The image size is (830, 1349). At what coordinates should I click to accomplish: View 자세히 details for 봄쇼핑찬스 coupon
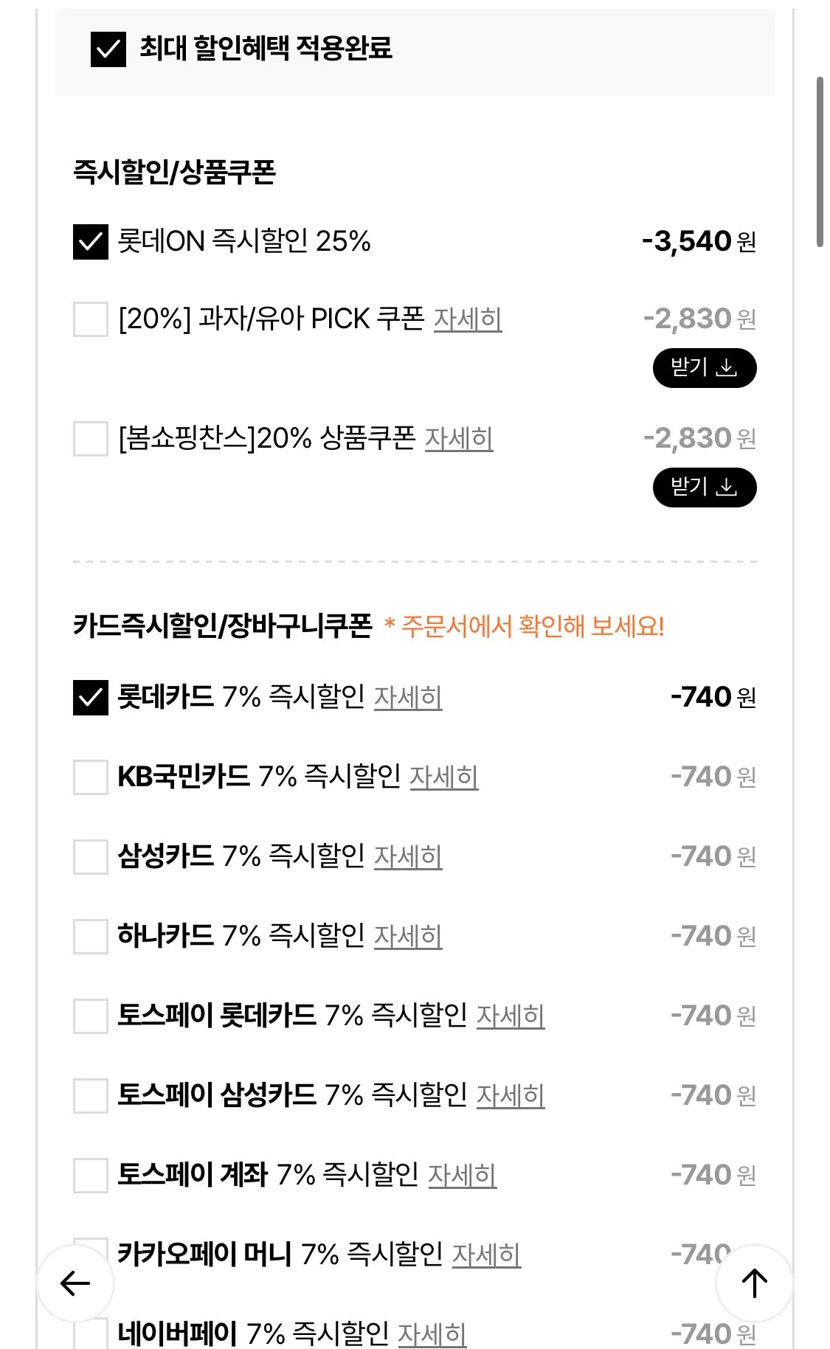tap(458, 439)
